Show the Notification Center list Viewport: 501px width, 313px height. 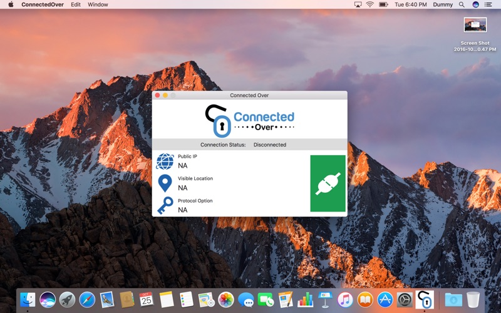(488, 4)
